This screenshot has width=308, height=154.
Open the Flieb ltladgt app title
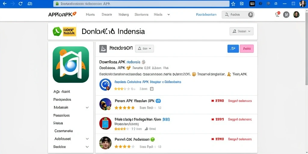[x=138, y=119]
